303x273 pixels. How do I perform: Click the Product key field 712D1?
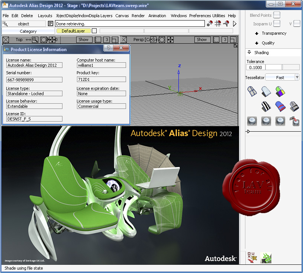[x=101, y=79]
